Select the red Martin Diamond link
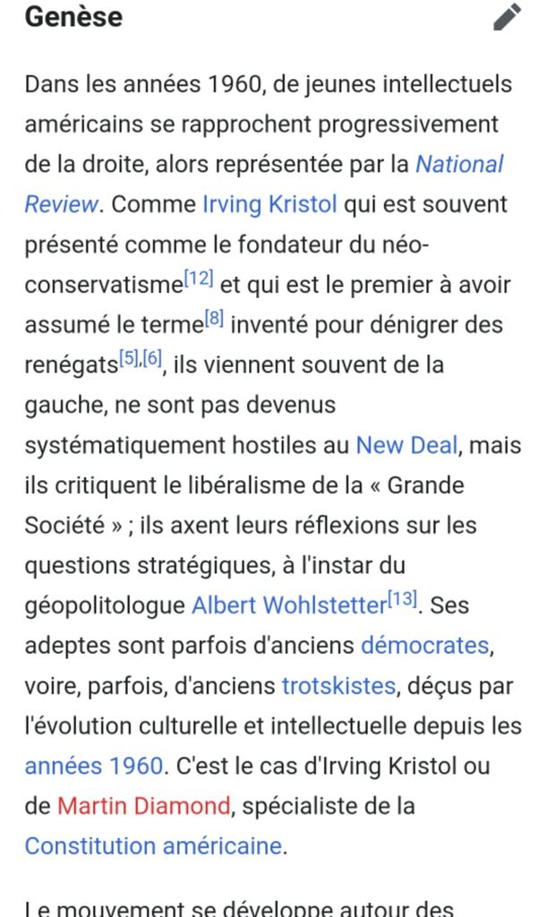Viewport: 547px width, 917px height. pyautogui.click(x=143, y=806)
